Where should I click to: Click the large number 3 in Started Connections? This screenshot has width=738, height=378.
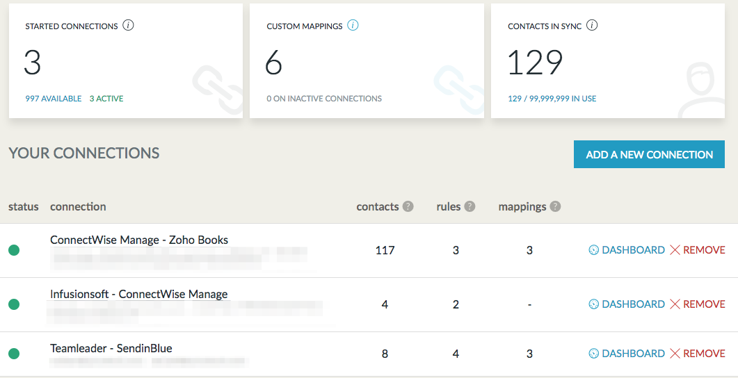(33, 63)
